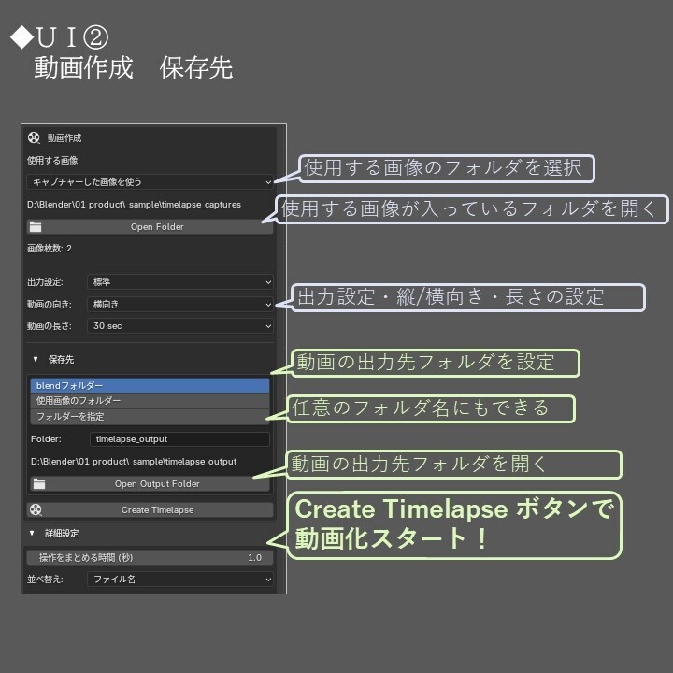Click the D:\Blender timelapse_output path text
Screen dimensions: 673x673
coord(134,462)
